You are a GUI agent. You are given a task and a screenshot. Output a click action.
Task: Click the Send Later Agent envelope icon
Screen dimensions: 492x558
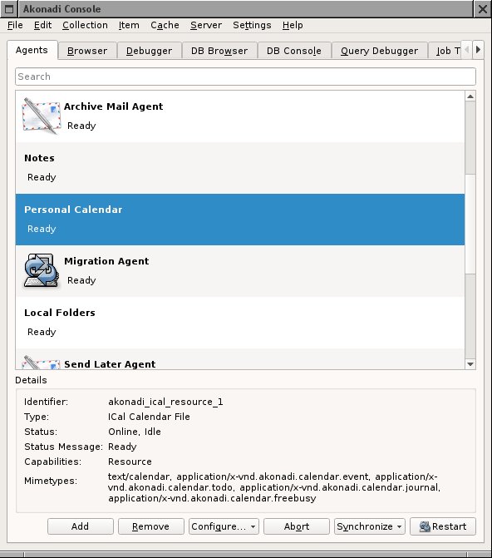[x=41, y=363]
